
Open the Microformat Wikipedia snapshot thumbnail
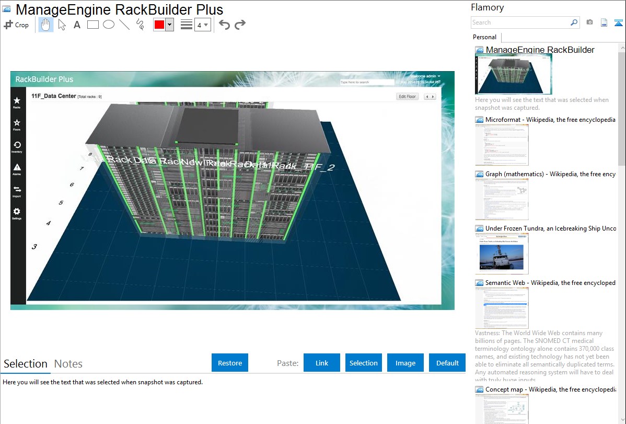[502, 145]
